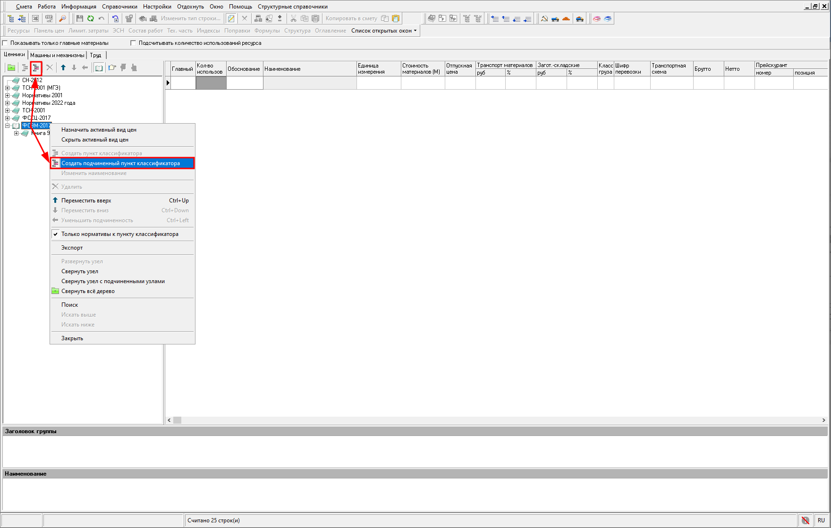831x528 pixels.
Task: Choose 'Экспорт' in the context menu
Action: (x=72, y=248)
